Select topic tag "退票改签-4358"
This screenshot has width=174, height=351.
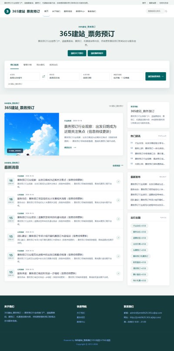(139, 238)
